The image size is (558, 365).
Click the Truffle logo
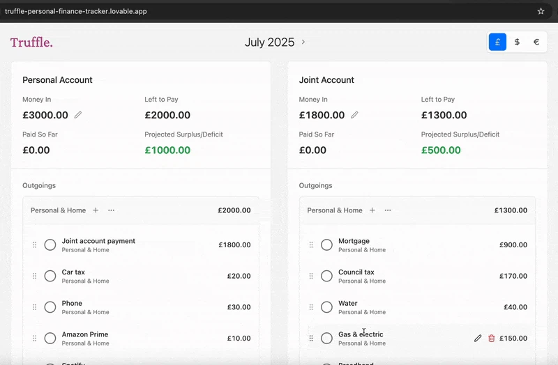(x=31, y=42)
